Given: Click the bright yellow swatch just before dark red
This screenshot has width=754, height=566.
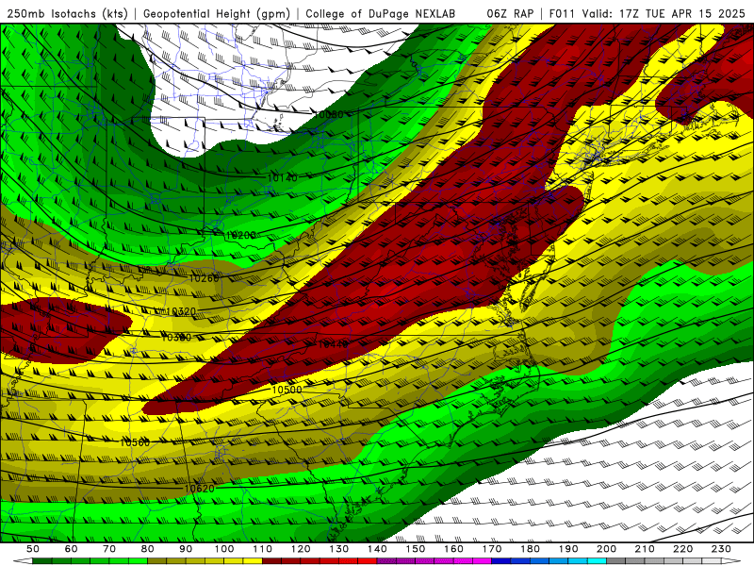Looking at the screenshot, I should (253, 561).
